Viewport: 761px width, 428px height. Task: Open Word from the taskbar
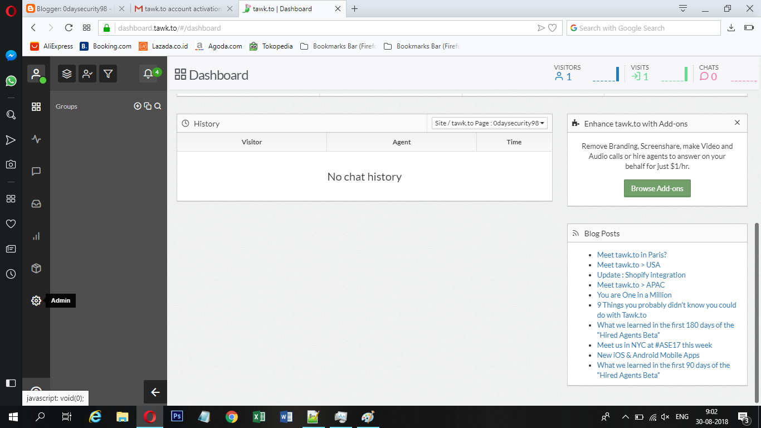pos(286,416)
